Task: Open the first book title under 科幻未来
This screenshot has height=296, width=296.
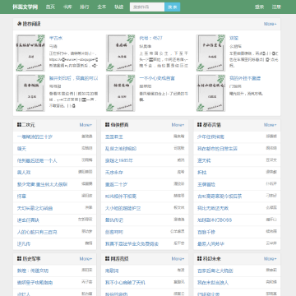Action: pos(215,271)
